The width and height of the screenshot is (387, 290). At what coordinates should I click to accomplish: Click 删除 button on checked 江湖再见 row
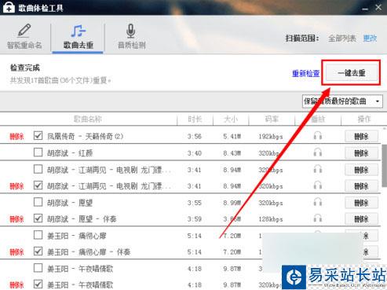click(361, 186)
